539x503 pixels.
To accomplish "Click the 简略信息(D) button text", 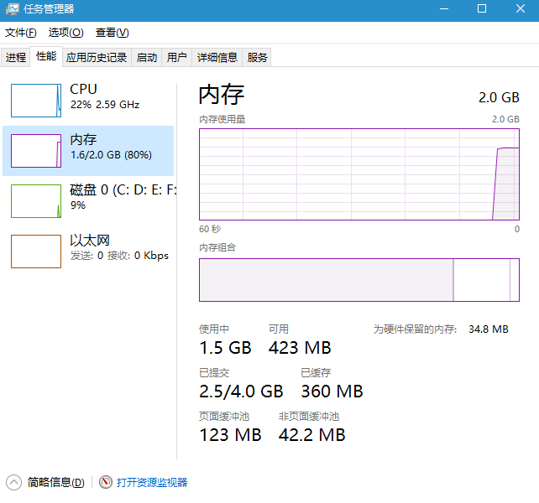I will point(55,482).
